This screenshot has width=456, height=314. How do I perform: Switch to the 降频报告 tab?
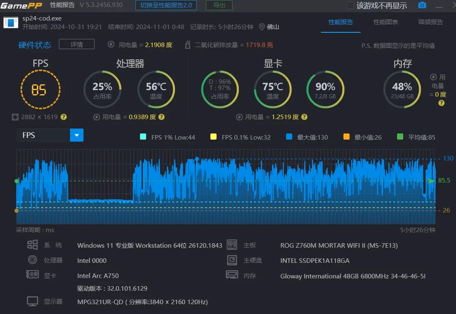(x=431, y=22)
